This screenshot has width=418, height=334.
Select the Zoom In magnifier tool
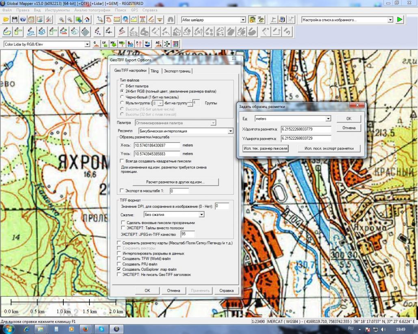[62, 19]
